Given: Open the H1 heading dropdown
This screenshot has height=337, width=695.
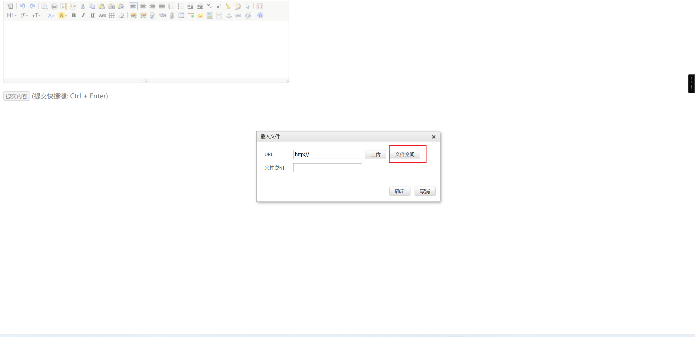Looking at the screenshot, I should point(12,15).
